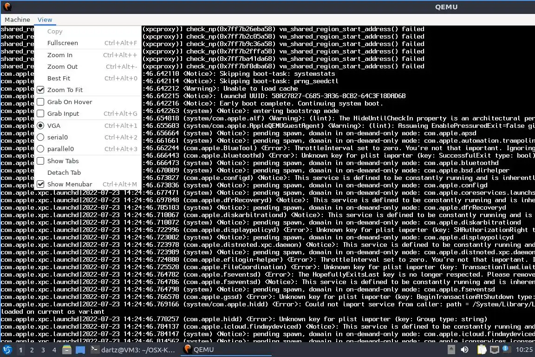Image resolution: width=535 pixels, height=357 pixels.
Task: Open the LXQt start menu bird icon
Action: click(x=7, y=350)
